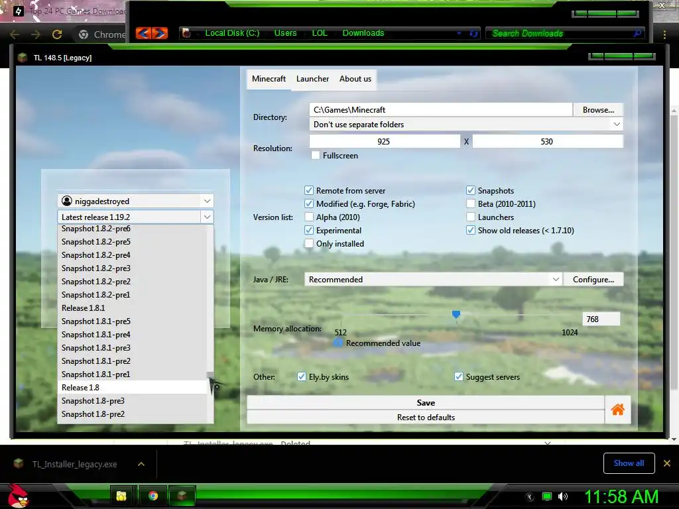Collapse the Latest release 1.19.2 dropdown
The image size is (679, 509).
(x=207, y=217)
